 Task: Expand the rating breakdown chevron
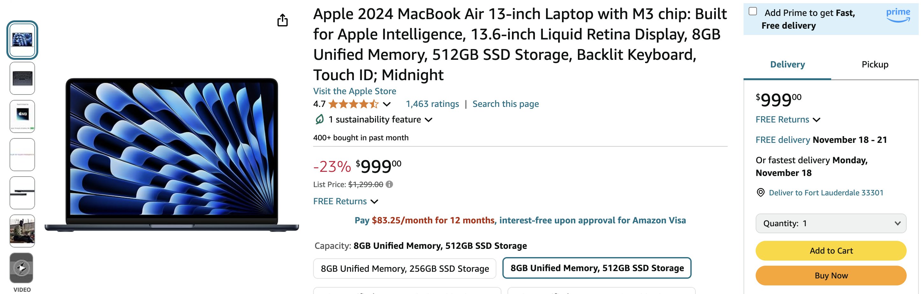[x=386, y=104]
